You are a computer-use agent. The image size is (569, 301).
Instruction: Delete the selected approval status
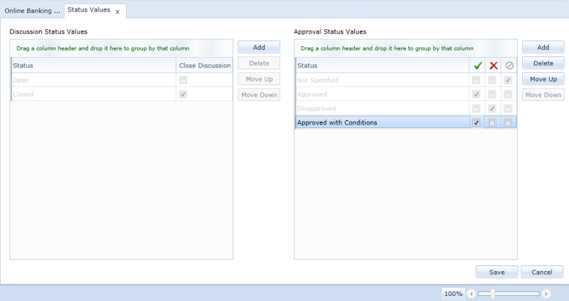[543, 63]
